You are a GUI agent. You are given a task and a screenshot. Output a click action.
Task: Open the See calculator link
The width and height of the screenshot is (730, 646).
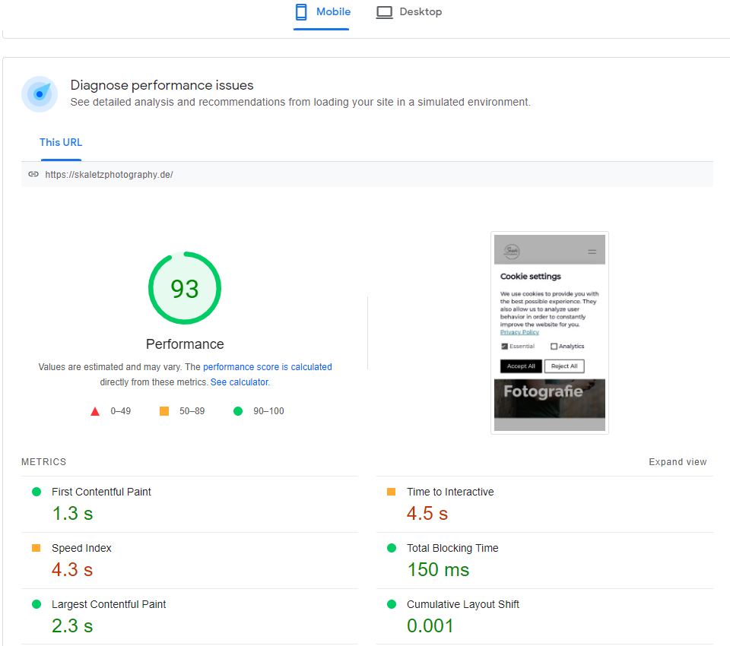[x=240, y=382]
